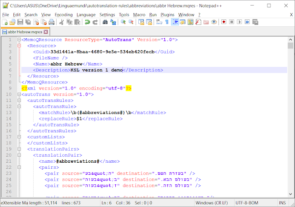295x207 pixels.
Task: Print the document using the printer icon
Action: (x=52, y=22)
